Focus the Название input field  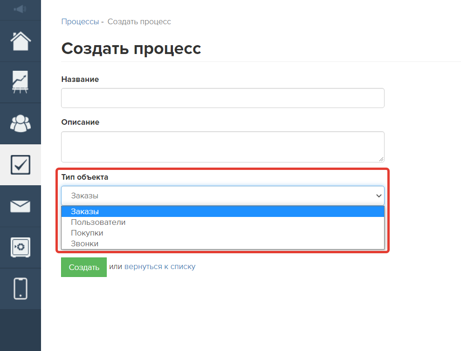(222, 98)
